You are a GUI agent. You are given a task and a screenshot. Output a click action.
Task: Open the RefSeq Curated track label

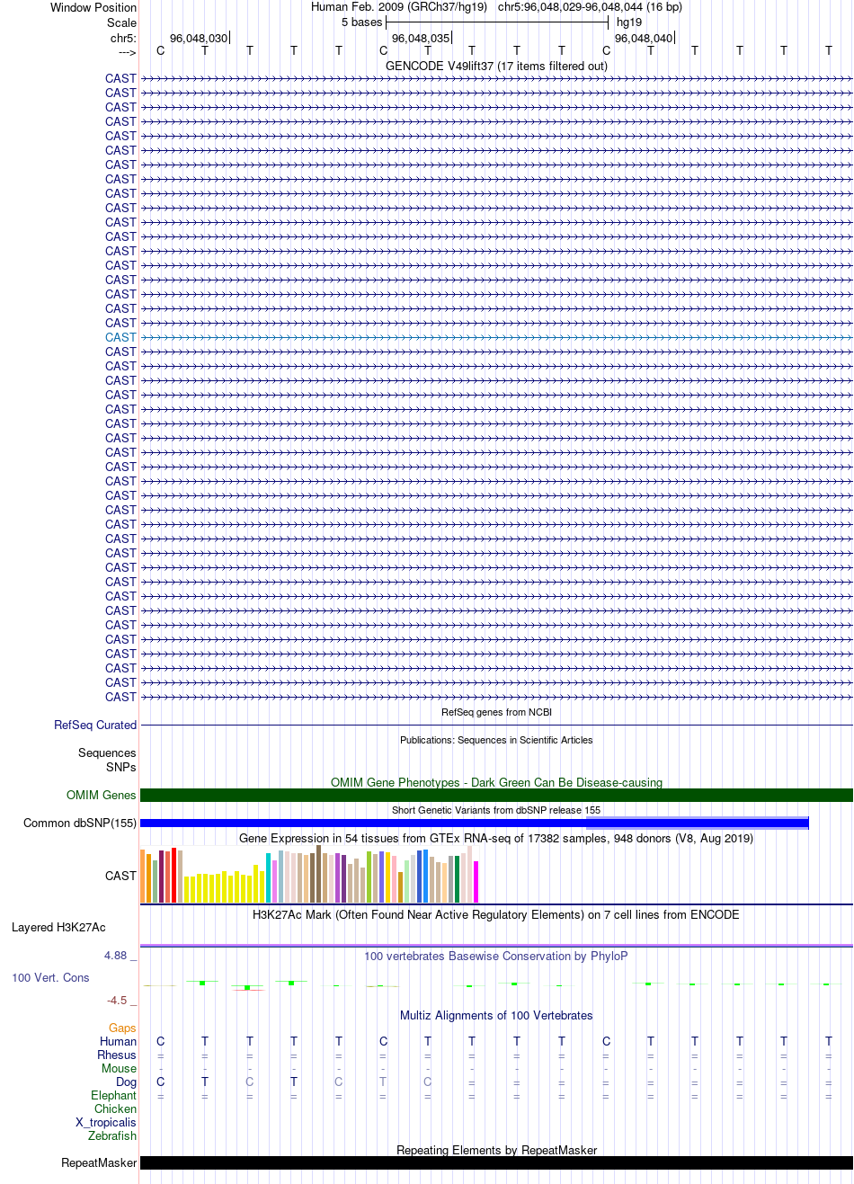(95, 725)
